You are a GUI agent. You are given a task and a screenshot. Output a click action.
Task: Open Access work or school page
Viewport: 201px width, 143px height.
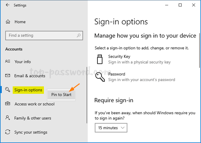point(35,104)
